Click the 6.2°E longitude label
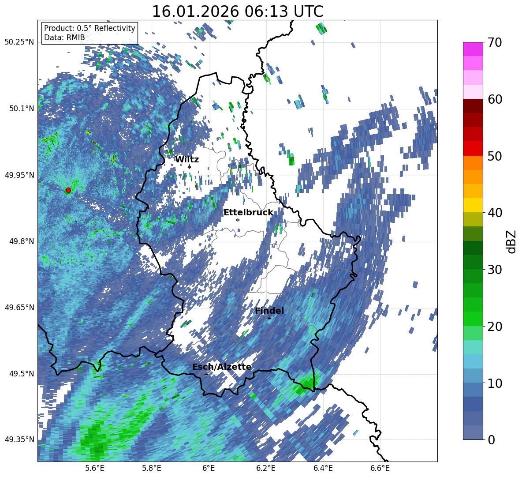This screenshot has width=522, height=477. point(266,468)
